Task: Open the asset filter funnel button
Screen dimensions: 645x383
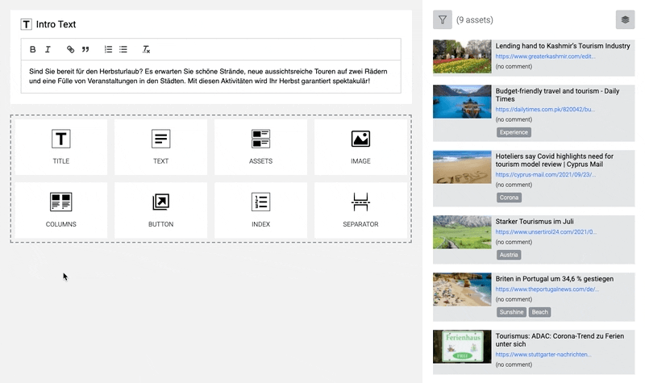Action: [442, 19]
